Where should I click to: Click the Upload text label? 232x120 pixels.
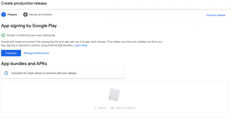(x=102, y=108)
